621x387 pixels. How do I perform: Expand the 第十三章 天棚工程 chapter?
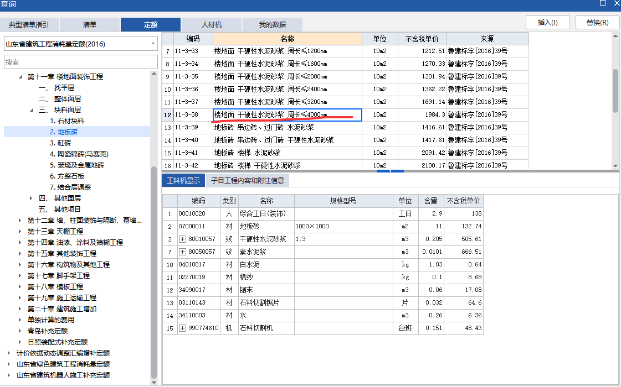20,231
